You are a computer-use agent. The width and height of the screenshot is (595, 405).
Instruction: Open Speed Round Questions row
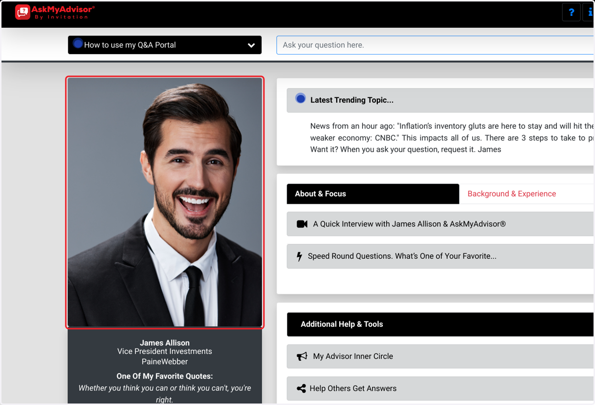coord(440,256)
